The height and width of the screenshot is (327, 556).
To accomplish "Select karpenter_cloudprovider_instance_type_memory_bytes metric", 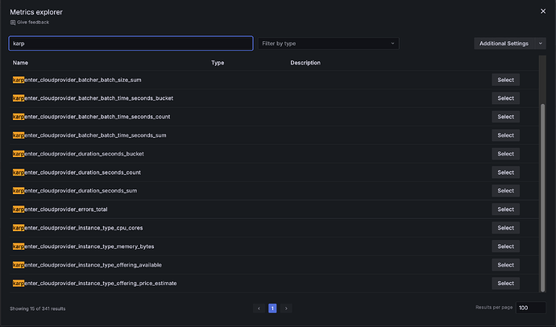I will point(506,246).
